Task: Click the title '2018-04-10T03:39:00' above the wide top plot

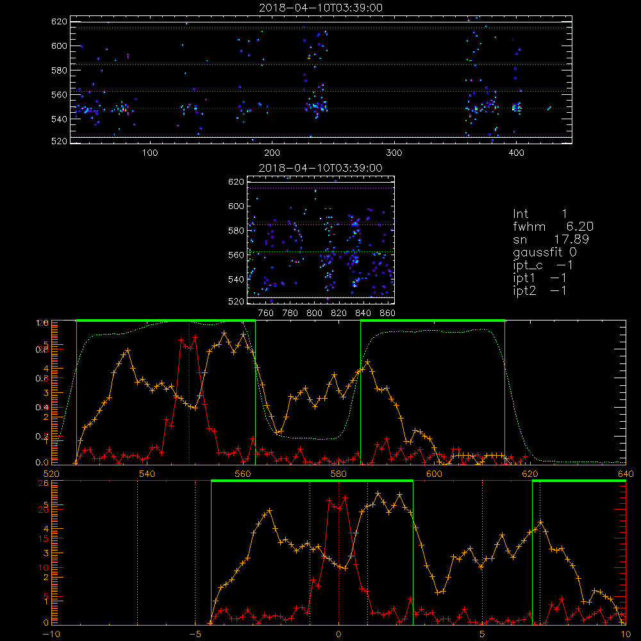Action: (x=321, y=8)
